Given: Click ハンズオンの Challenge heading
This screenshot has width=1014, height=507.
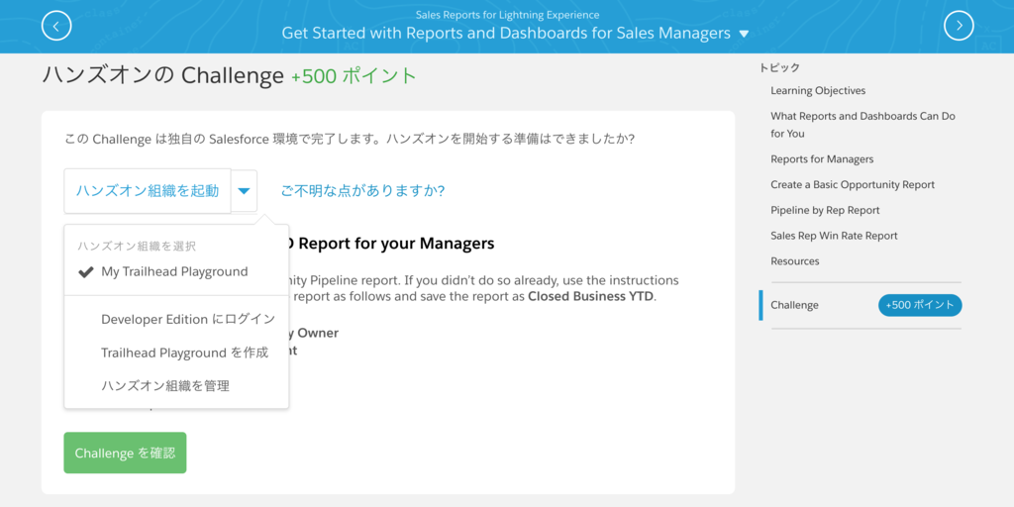Looking at the screenshot, I should (x=163, y=75).
